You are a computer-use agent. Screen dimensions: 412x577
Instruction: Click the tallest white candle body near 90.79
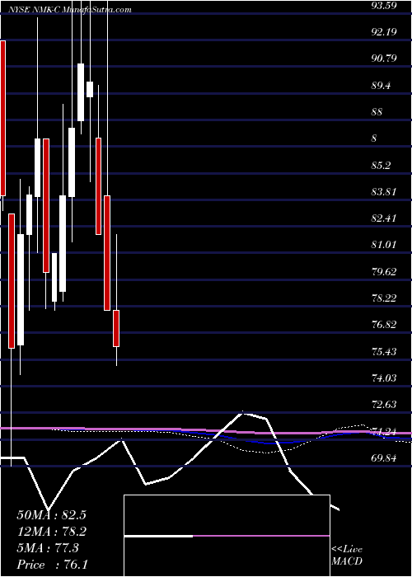(x=81, y=92)
